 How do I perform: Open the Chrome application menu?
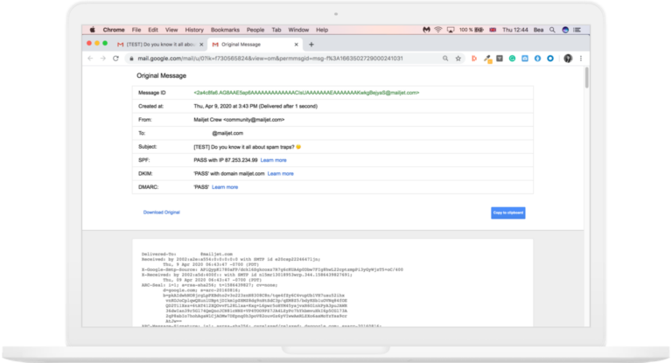tap(114, 30)
